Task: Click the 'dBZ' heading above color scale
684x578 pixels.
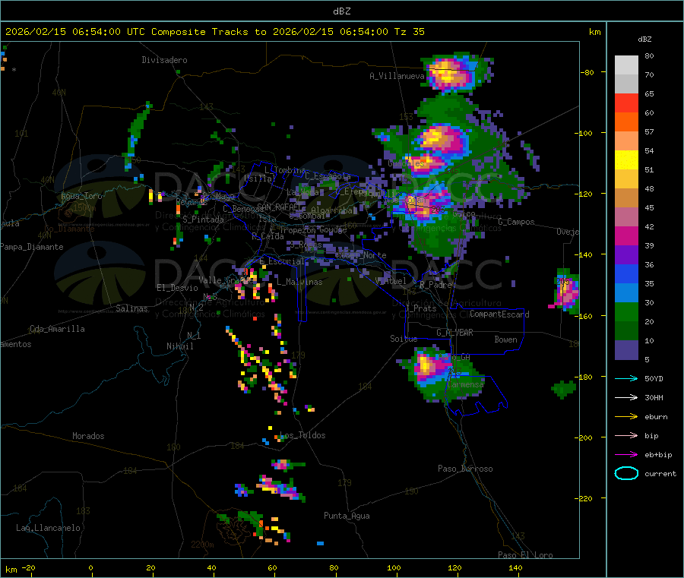Action: [644, 39]
